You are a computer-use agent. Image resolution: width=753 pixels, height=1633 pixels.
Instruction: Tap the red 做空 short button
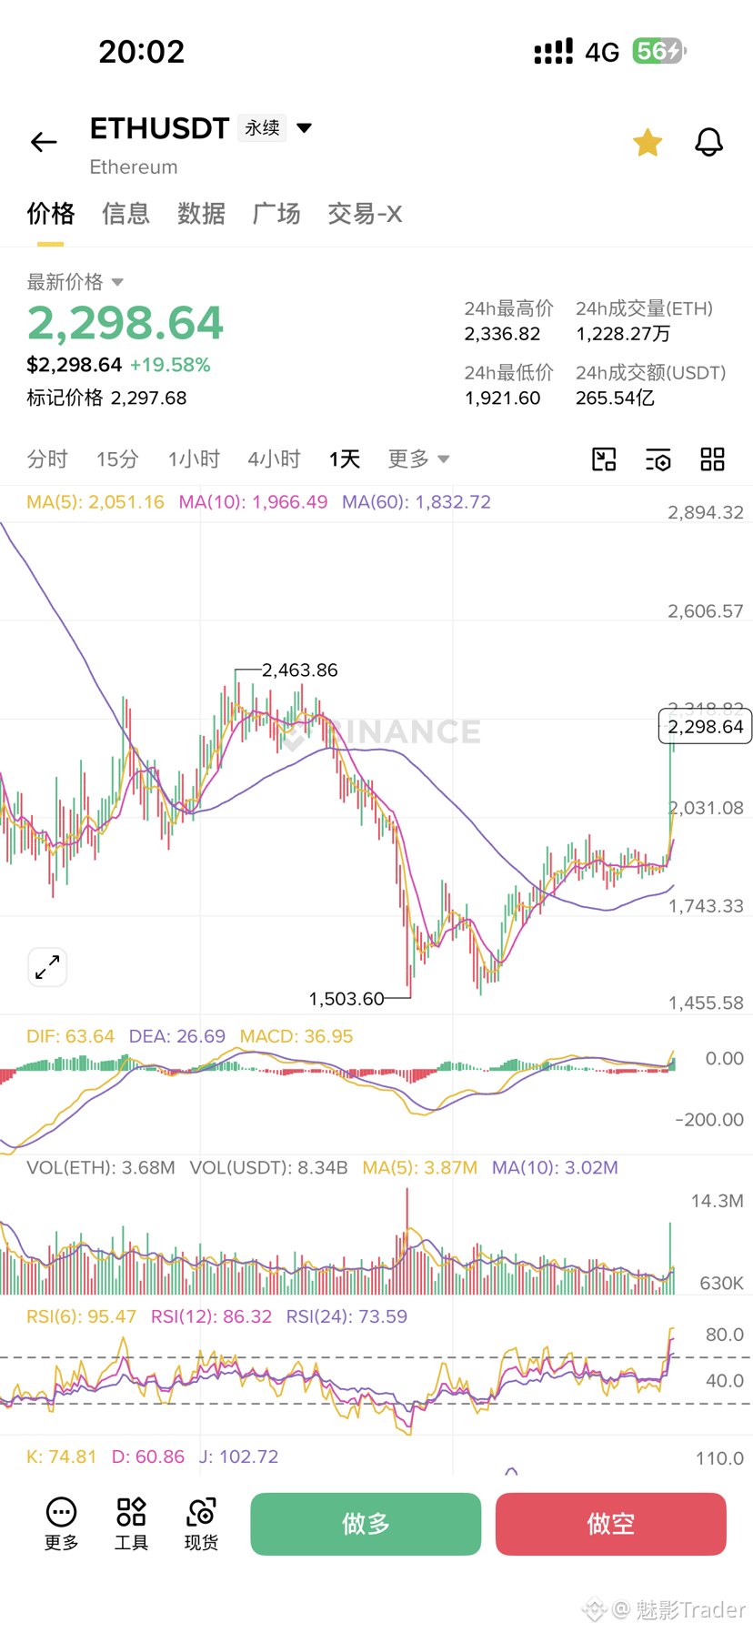(611, 1524)
